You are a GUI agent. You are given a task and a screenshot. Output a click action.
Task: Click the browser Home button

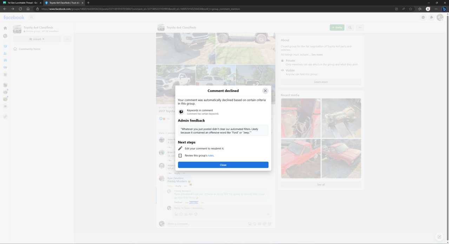click(28, 9)
